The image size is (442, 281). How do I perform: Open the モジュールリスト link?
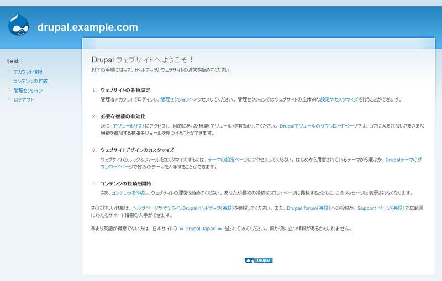(x=129, y=126)
